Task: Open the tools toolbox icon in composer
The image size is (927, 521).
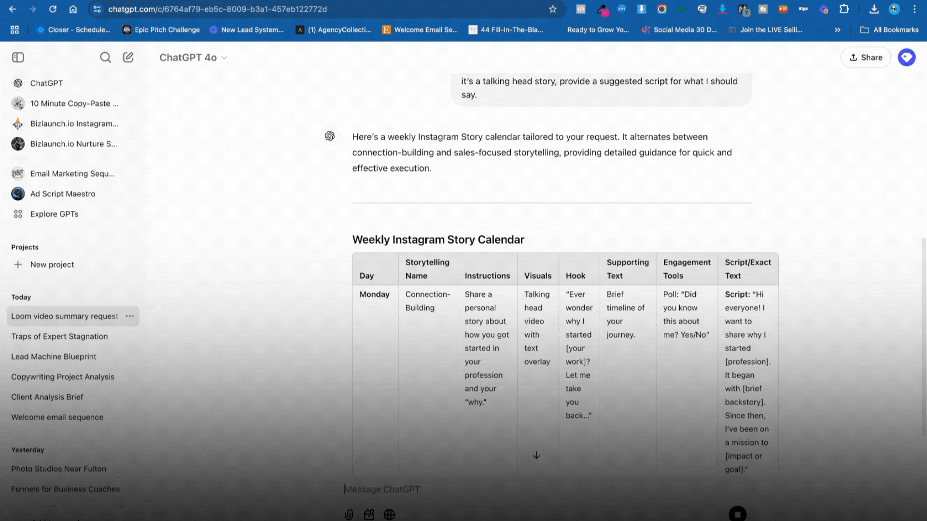Action: click(x=369, y=515)
